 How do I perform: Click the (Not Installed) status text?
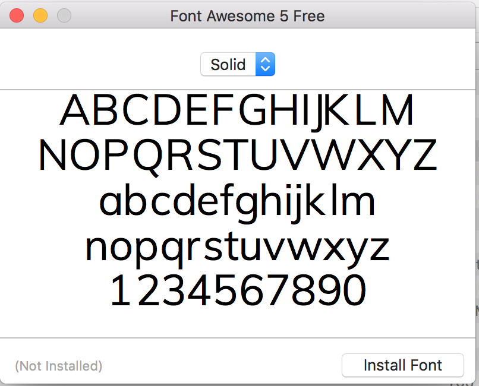[59, 366]
